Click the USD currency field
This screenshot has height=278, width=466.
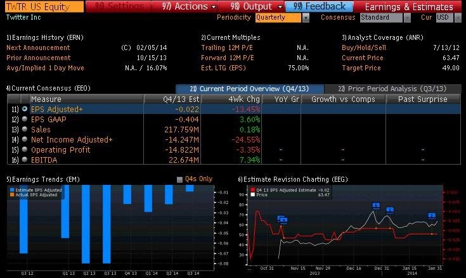(x=444, y=18)
